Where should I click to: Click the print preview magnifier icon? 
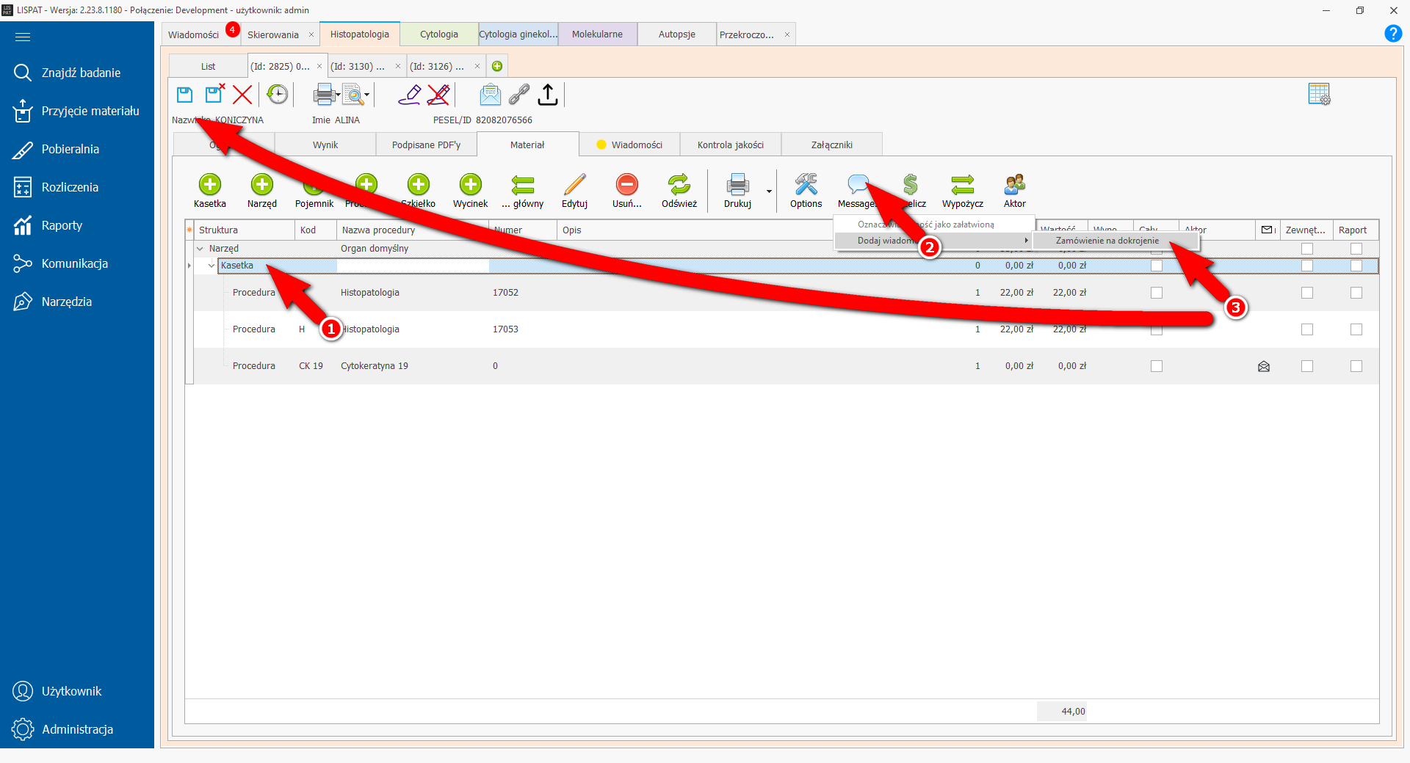click(x=354, y=95)
